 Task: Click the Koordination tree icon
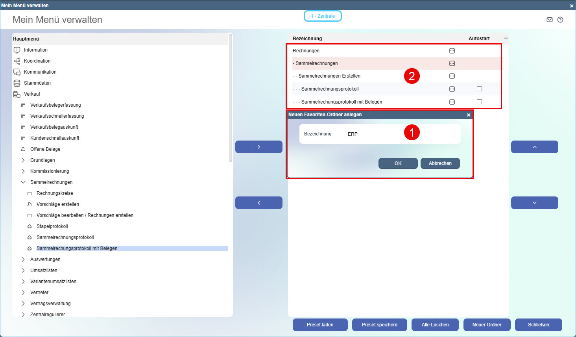17,61
